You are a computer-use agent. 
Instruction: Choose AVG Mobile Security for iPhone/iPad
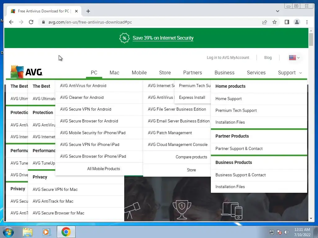(93, 133)
